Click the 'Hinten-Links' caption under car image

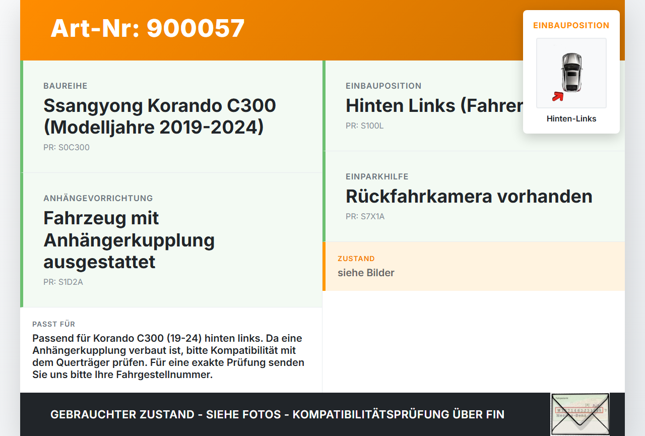(x=571, y=119)
